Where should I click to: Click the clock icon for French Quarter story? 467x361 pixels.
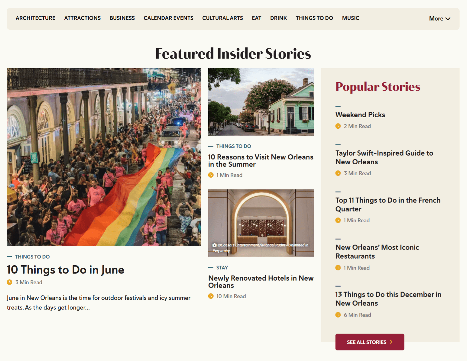click(338, 220)
